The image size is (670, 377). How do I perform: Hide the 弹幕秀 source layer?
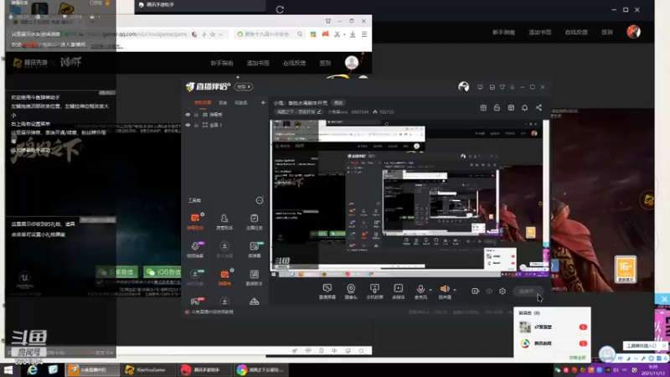coord(188,115)
